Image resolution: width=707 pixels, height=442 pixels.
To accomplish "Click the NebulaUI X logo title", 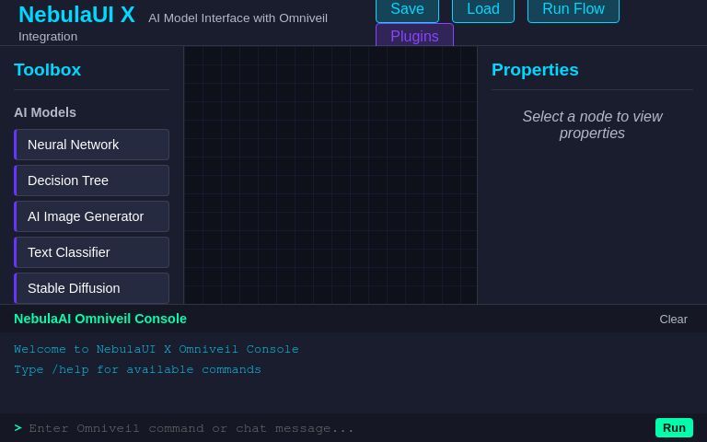I will tap(76, 15).
